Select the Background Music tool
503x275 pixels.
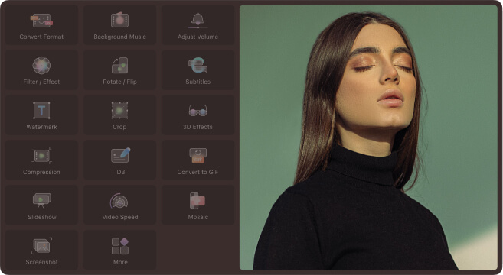pos(119,25)
